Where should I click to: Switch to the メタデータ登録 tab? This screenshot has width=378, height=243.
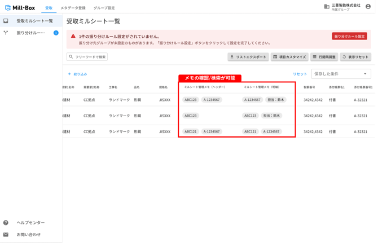pyautogui.click(x=73, y=8)
